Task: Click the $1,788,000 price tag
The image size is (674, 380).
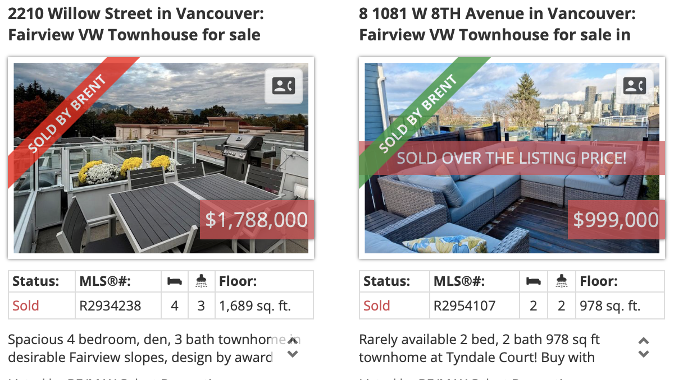Action: click(x=257, y=220)
